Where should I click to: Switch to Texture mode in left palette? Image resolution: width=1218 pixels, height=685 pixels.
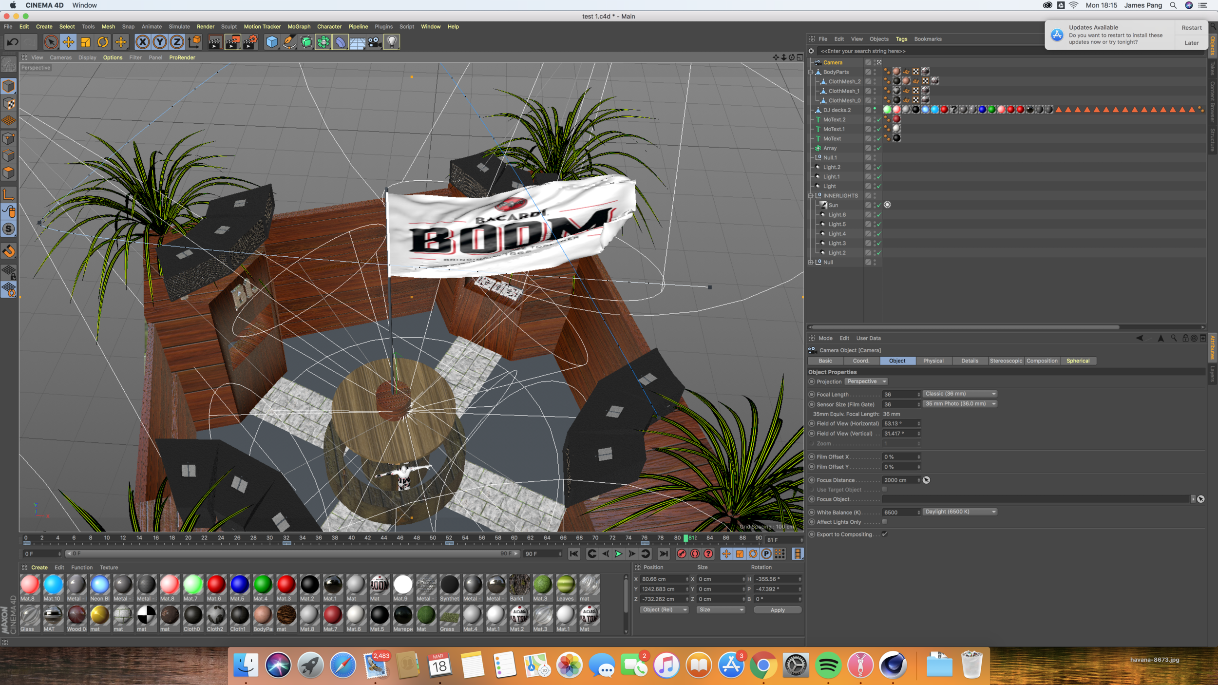(x=9, y=104)
